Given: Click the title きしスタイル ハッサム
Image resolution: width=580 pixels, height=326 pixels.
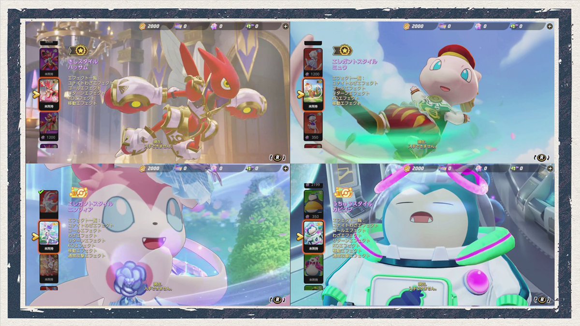Looking at the screenshot, I should click(x=83, y=64).
